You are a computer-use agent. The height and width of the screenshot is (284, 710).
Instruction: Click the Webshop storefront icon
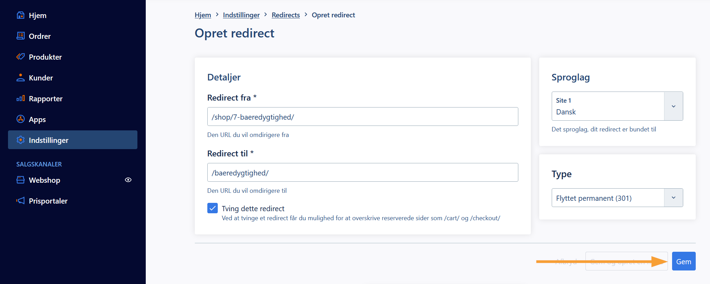pyautogui.click(x=21, y=180)
